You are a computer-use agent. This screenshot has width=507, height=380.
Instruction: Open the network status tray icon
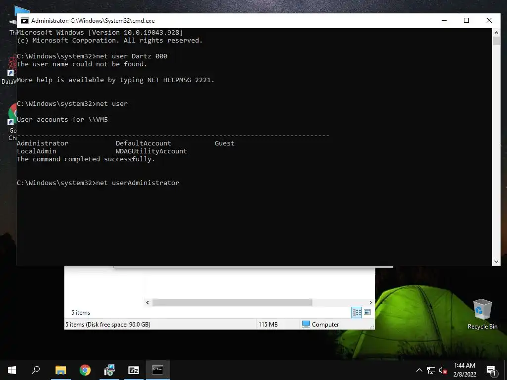[431, 370]
